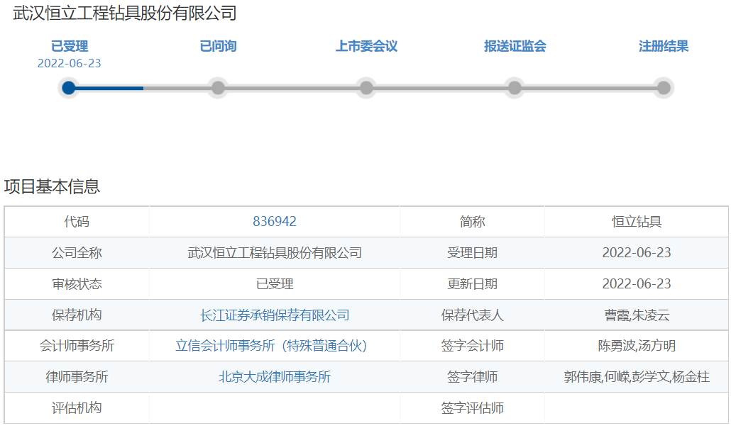The image size is (731, 428).
Task: Click the 签字会计师 label cell
Action: [472, 346]
